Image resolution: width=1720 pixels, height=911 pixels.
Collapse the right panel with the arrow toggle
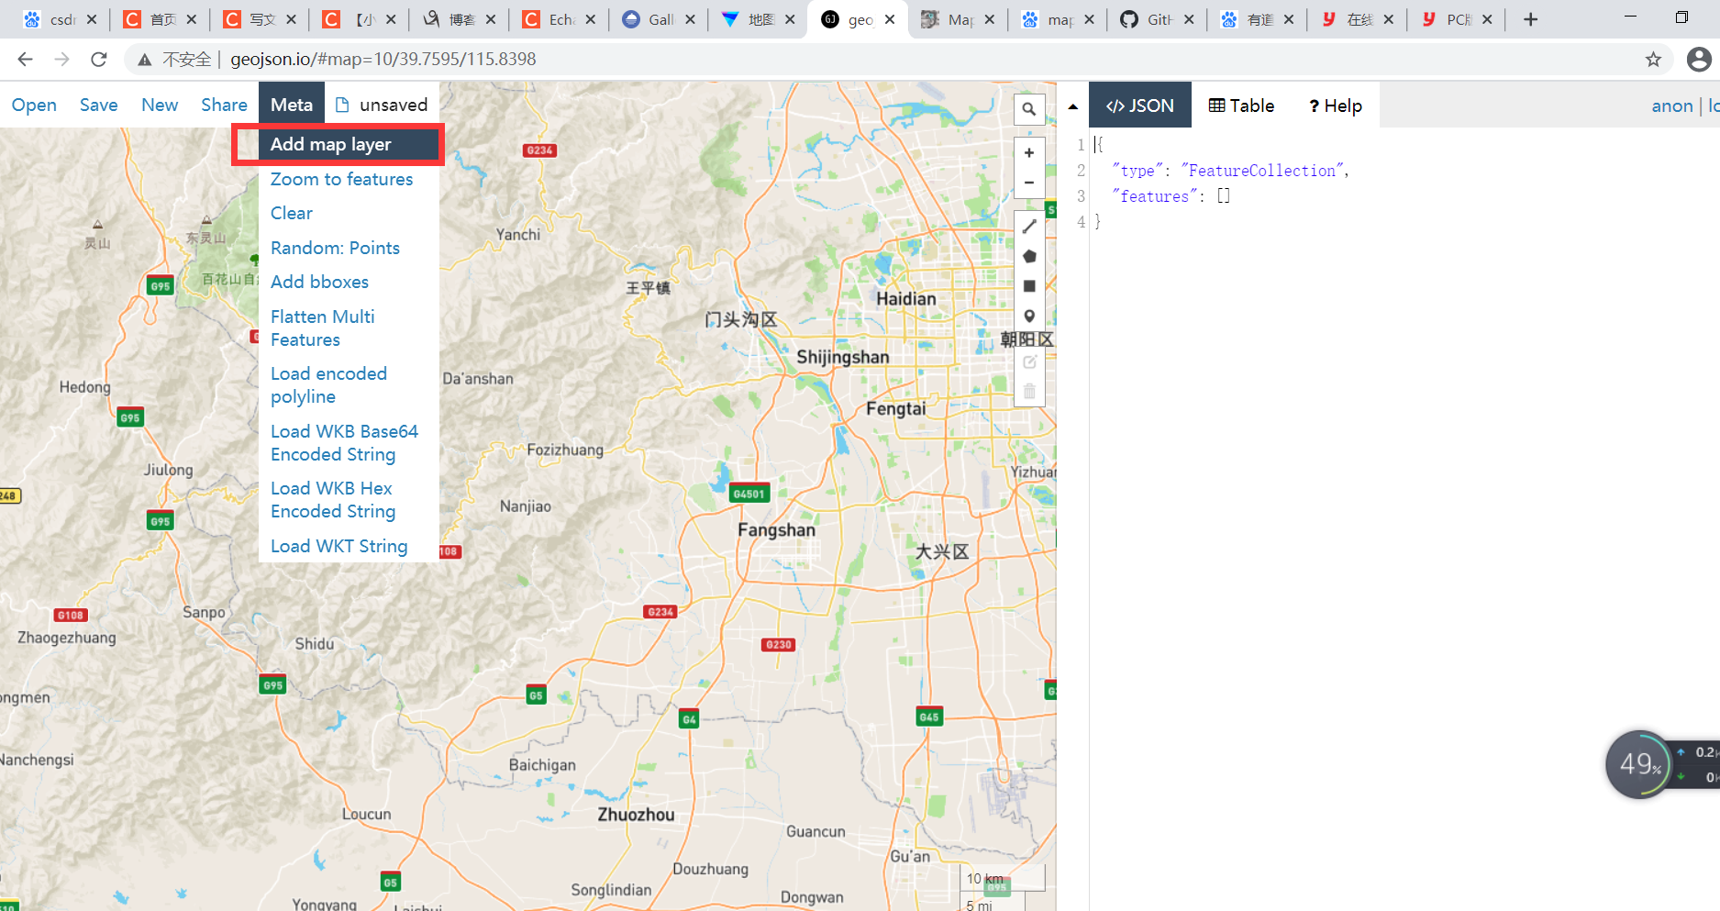point(1071,105)
